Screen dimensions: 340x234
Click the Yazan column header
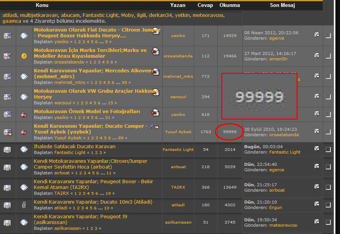[x=178, y=5]
